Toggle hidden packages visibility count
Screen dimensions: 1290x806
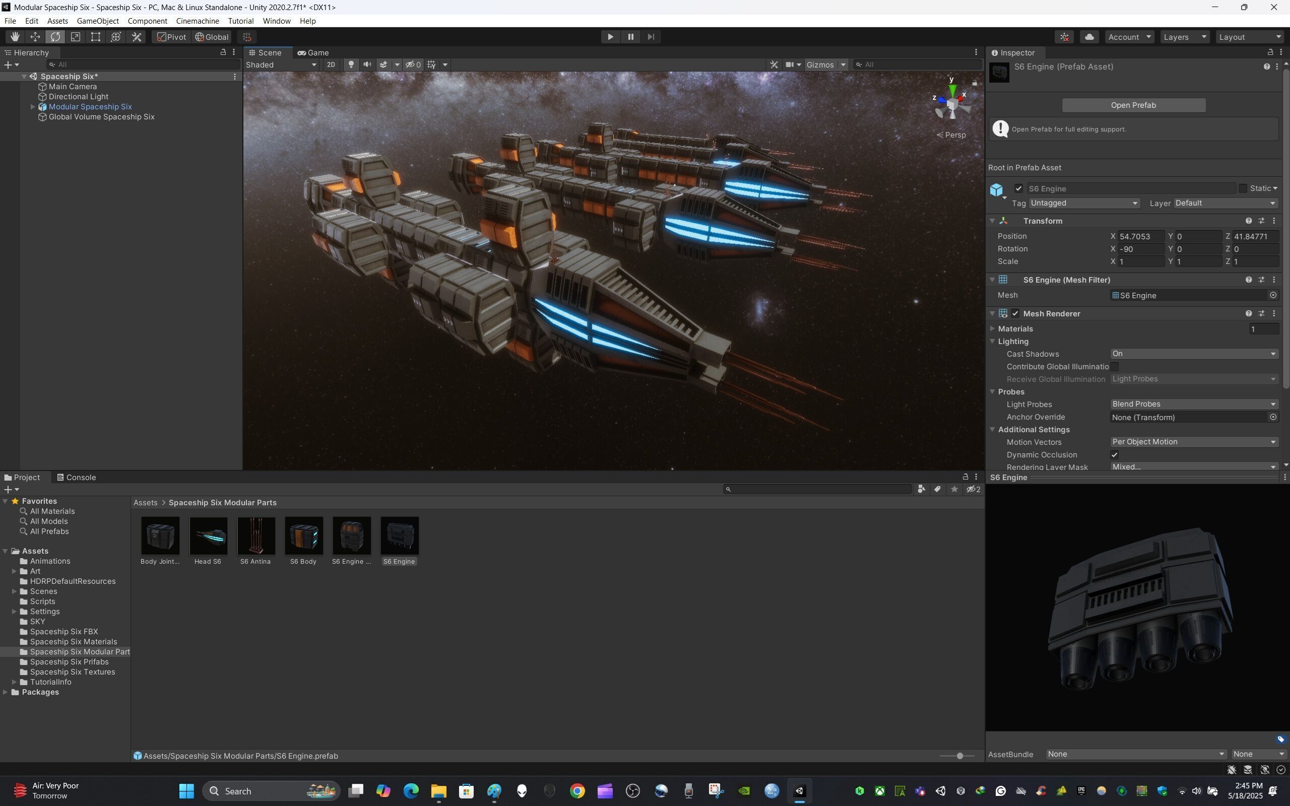point(974,489)
